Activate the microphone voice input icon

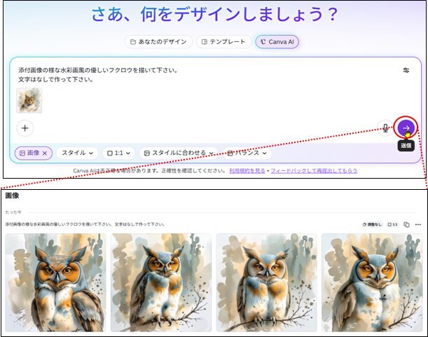(385, 128)
